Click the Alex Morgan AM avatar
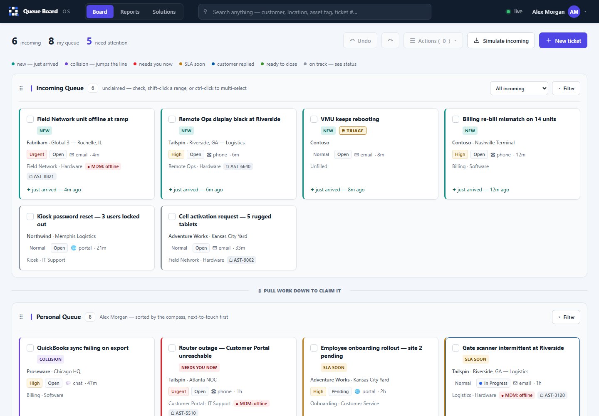 click(574, 12)
